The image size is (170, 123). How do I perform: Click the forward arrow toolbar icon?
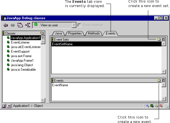(13, 25)
